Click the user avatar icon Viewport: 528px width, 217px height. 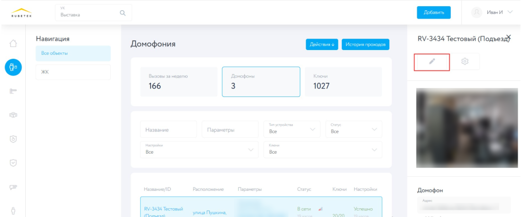pyautogui.click(x=476, y=12)
